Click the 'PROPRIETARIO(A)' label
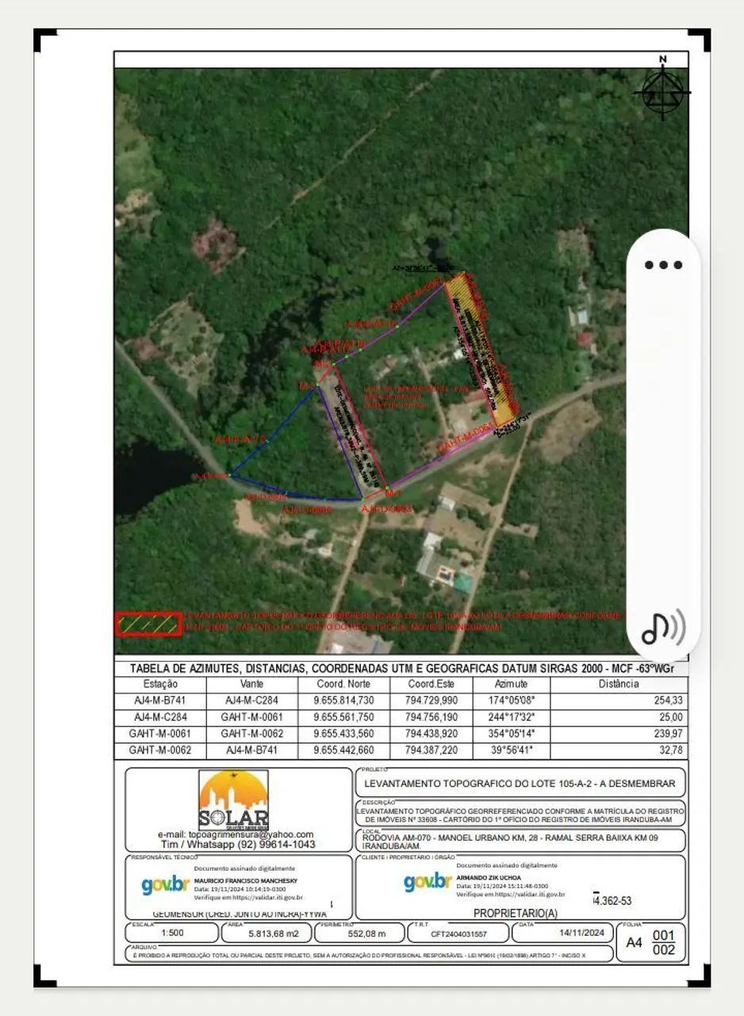The width and height of the screenshot is (744, 1016). pos(516,914)
